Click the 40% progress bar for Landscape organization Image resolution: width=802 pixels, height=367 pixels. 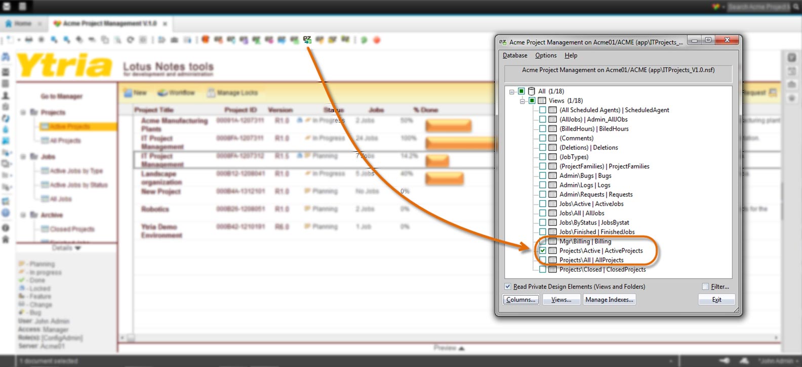(444, 178)
